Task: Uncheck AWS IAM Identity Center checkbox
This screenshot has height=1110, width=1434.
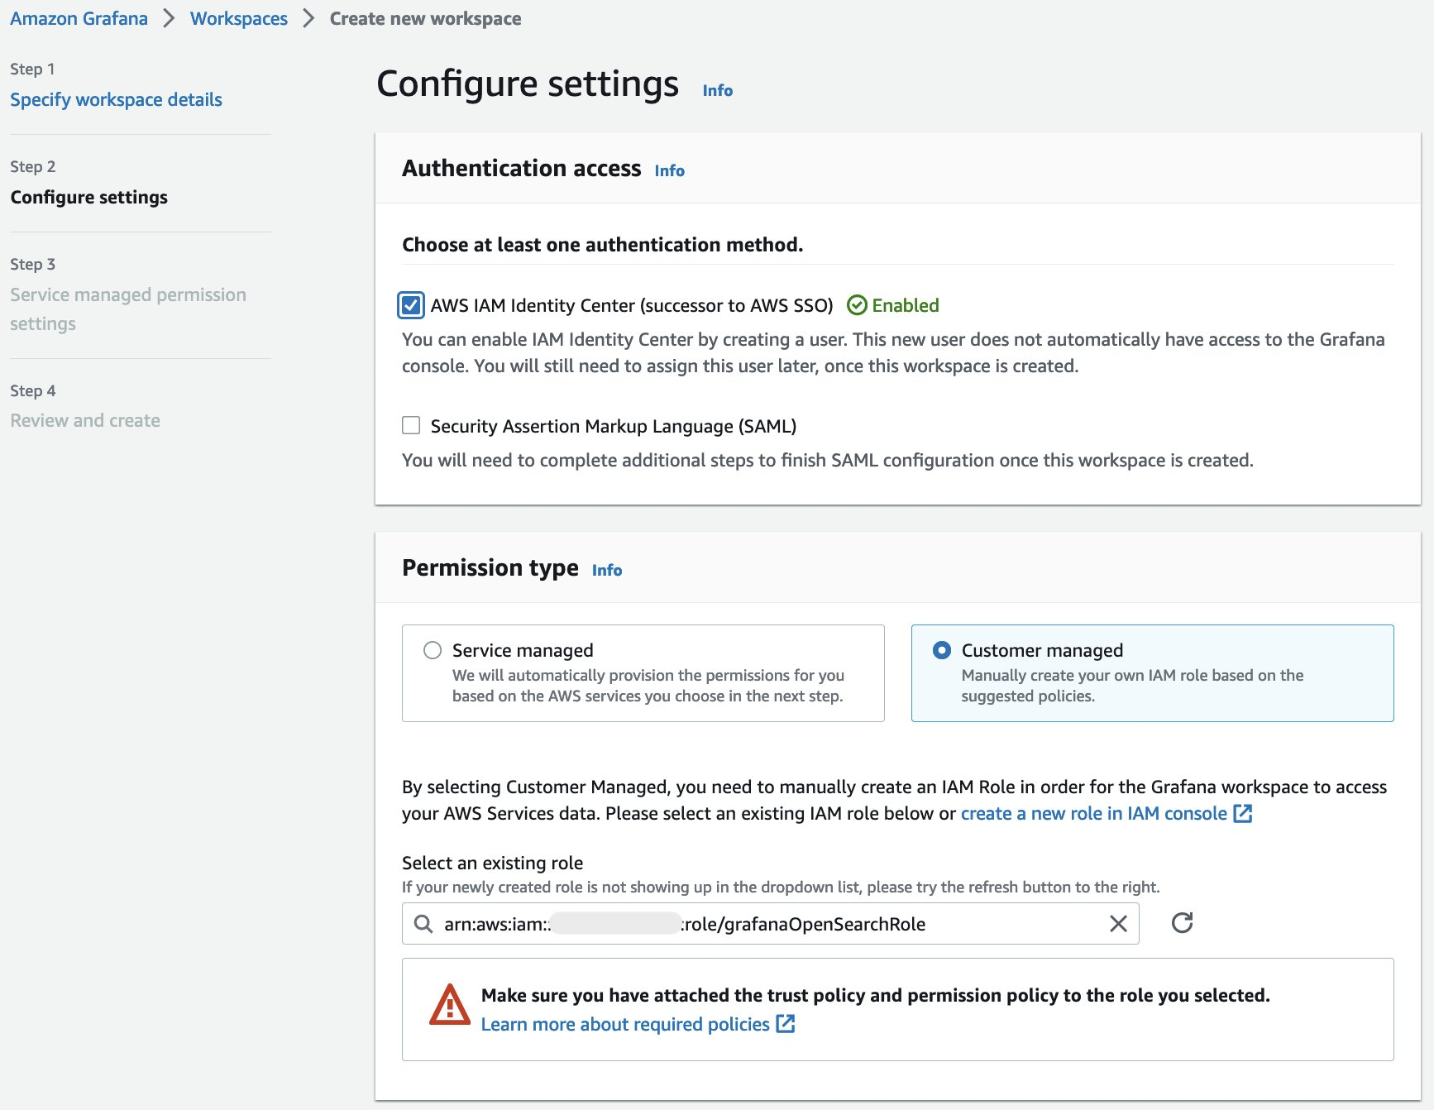Action: point(411,306)
